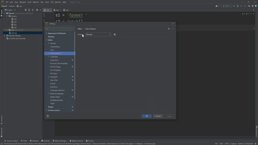Open TODO tool window at bottom
The image size is (258, 145).
tap(24, 141)
